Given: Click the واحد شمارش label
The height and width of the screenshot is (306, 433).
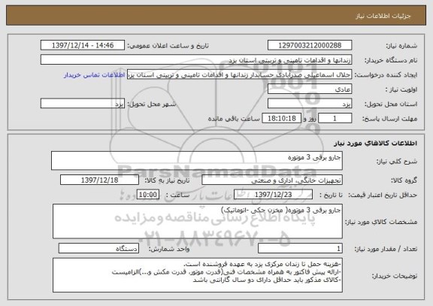Looking at the screenshot, I should tap(169, 249).
